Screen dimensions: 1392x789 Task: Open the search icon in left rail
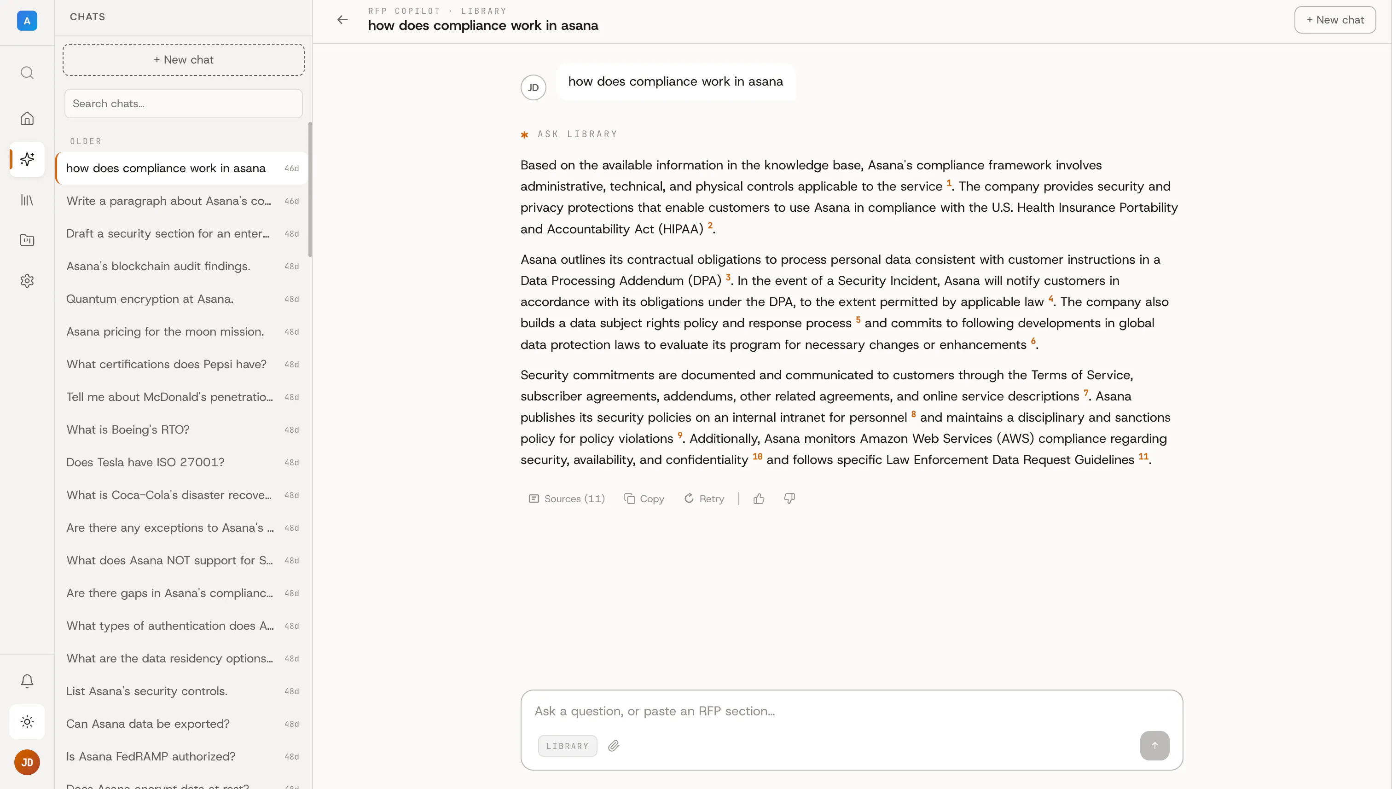pyautogui.click(x=27, y=73)
